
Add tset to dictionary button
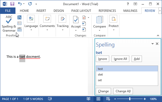[x=137, y=59]
